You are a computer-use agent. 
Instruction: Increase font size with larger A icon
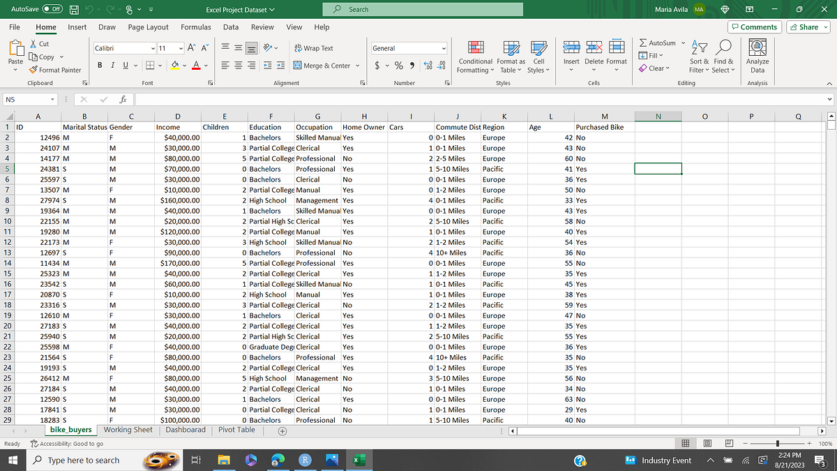(191, 48)
